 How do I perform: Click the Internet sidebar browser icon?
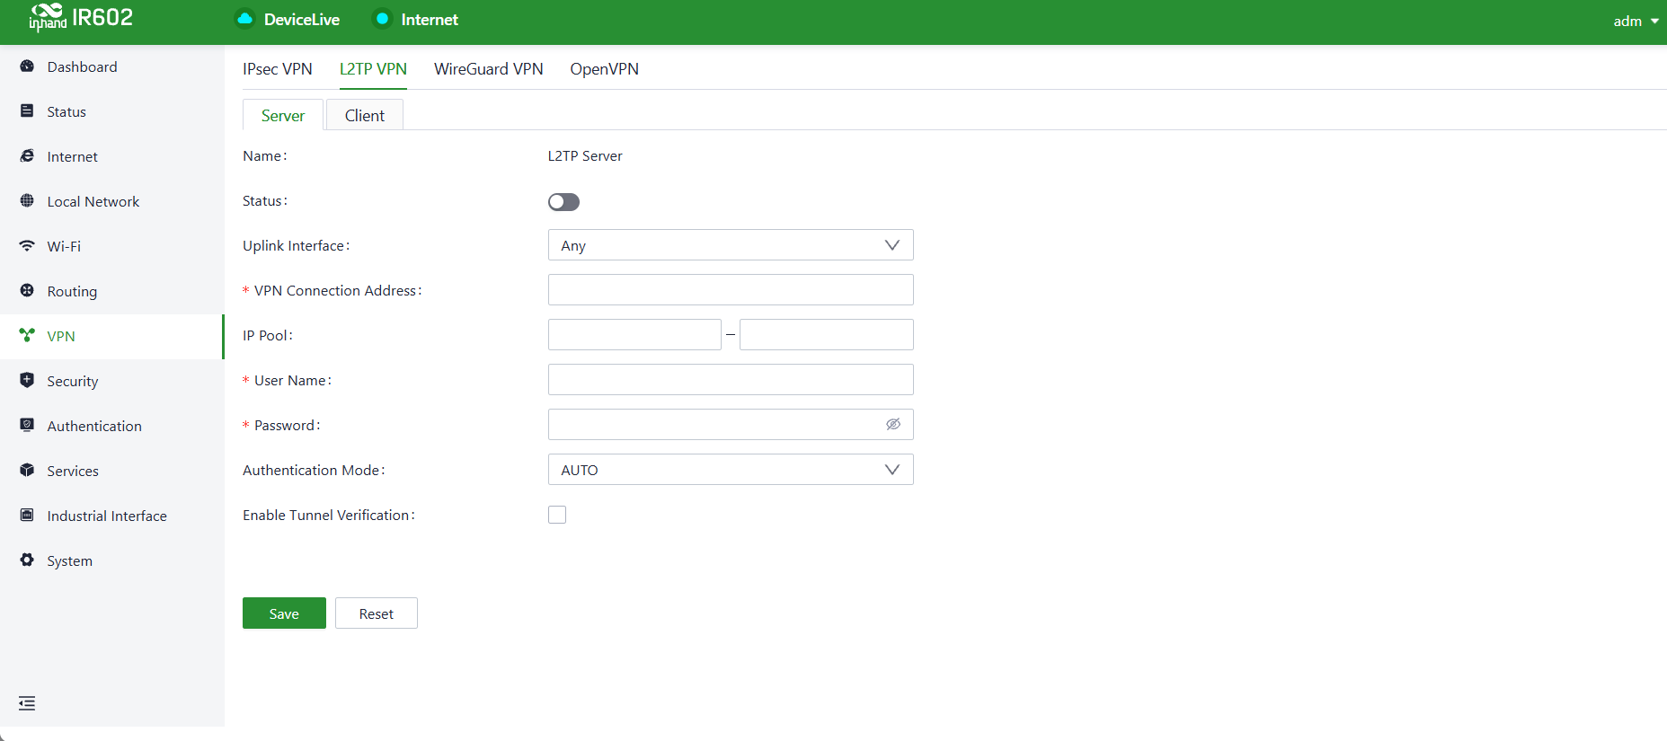27,156
